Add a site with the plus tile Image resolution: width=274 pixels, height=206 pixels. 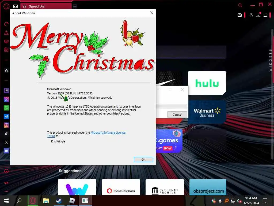pyautogui.click(x=206, y=141)
